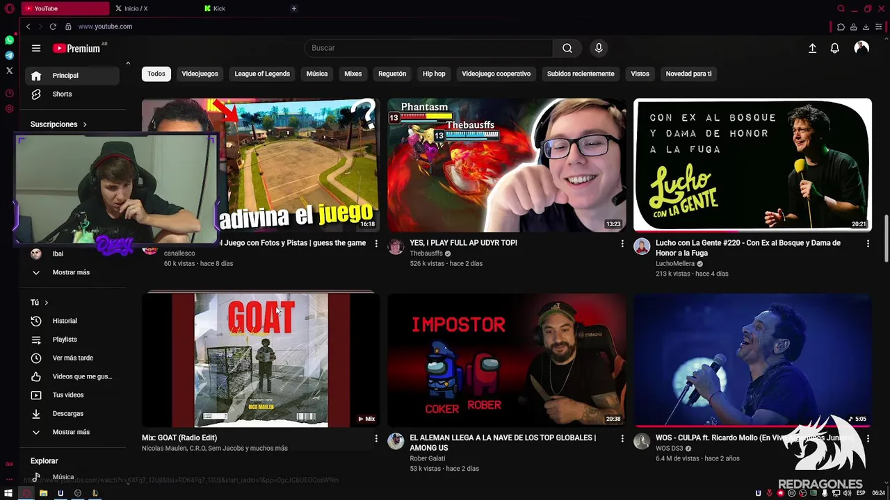
Task: Click the Buscar search field
Action: click(428, 48)
